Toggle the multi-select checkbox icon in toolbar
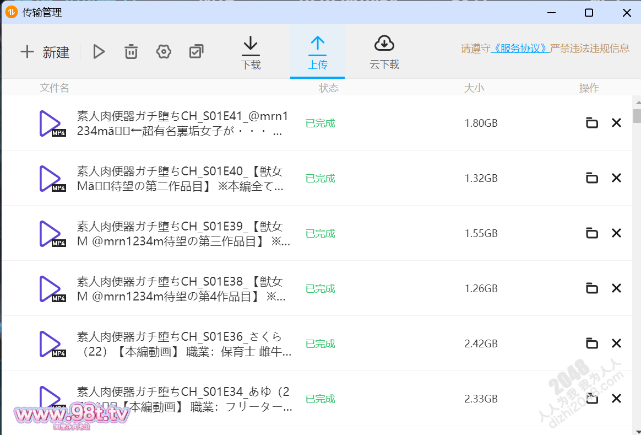Screen dimensions: 641x435 click(x=196, y=52)
